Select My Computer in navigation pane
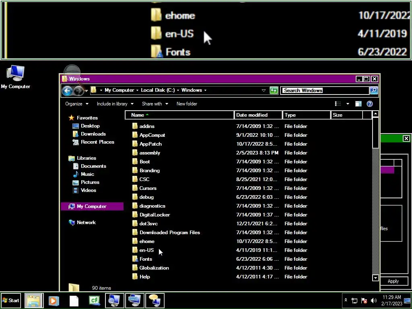The width and height of the screenshot is (412, 309). pos(92,206)
